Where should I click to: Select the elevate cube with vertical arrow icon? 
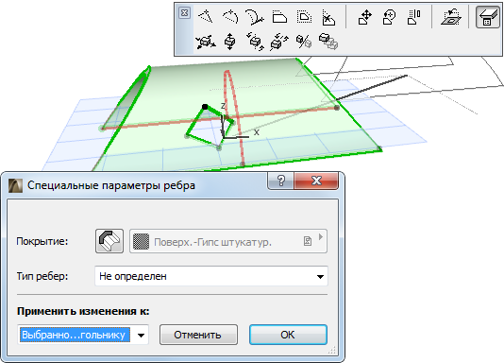pos(230,42)
